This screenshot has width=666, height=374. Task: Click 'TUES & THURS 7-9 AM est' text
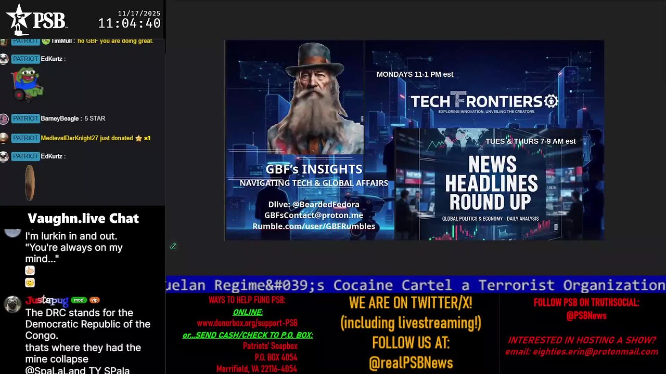[x=531, y=141]
